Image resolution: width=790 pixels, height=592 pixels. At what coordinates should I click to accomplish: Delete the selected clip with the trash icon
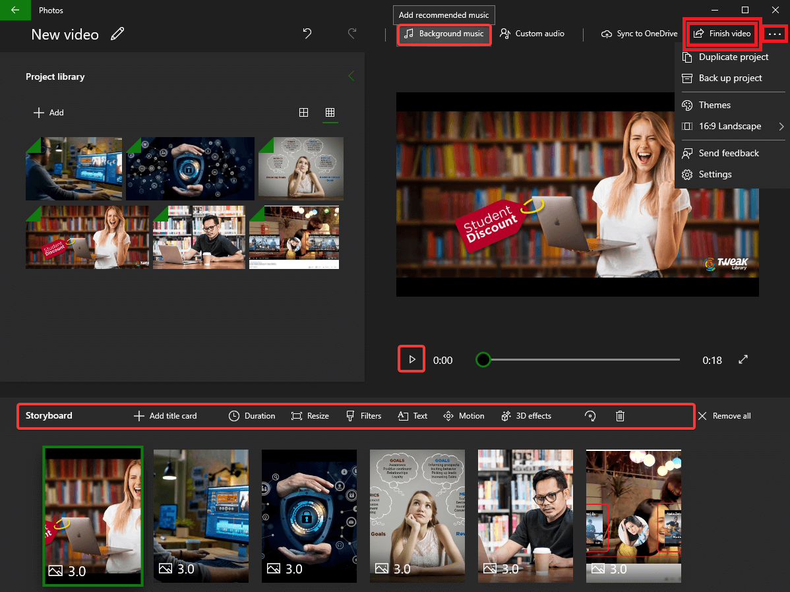click(621, 416)
